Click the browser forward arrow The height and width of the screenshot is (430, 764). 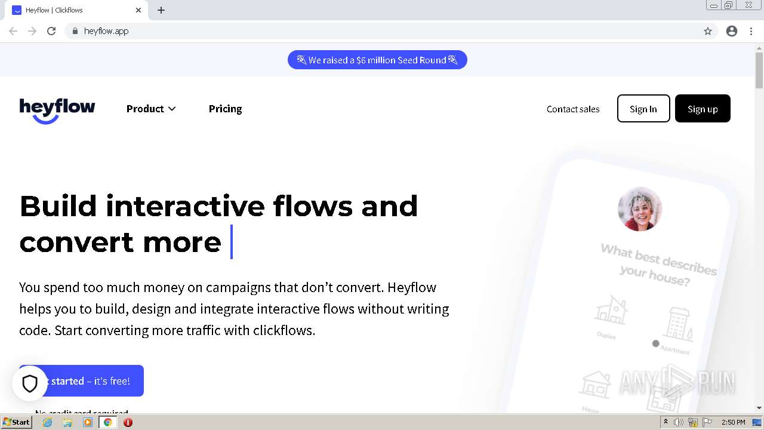pos(32,31)
